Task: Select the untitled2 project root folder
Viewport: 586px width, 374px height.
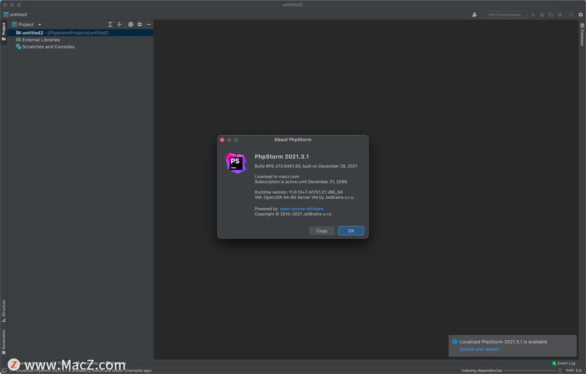Action: [80, 33]
